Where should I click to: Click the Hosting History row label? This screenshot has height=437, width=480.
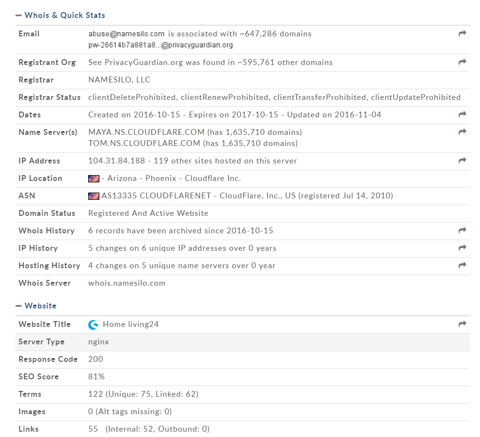coord(49,265)
